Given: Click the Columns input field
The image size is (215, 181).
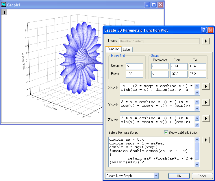Looking at the screenshot, I should [x=134, y=66].
